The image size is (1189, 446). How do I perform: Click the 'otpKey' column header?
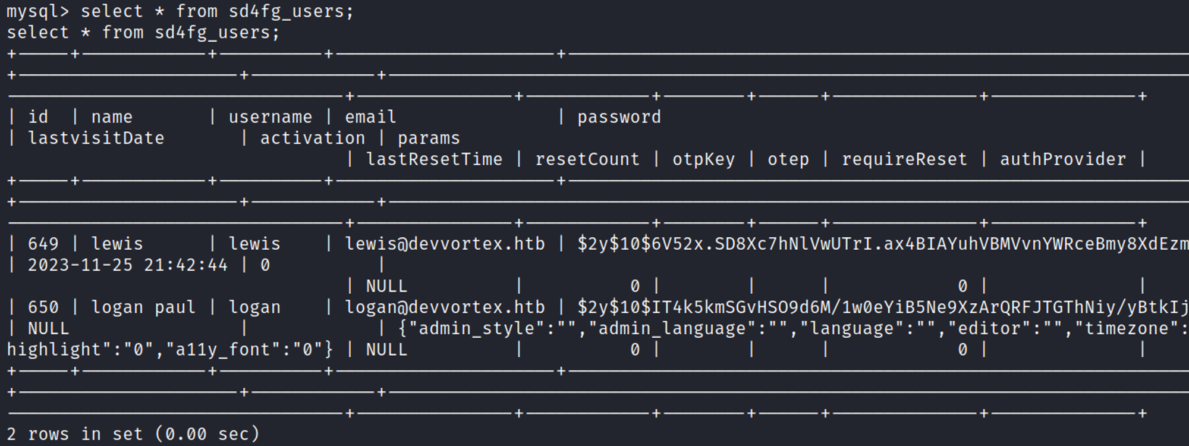703,159
